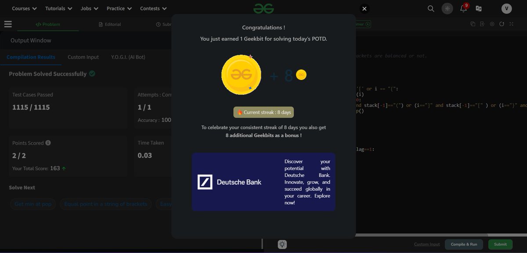Open the Deutsche Bank advertisement
Image resolution: width=527 pixels, height=253 pixels.
pyautogui.click(x=263, y=182)
